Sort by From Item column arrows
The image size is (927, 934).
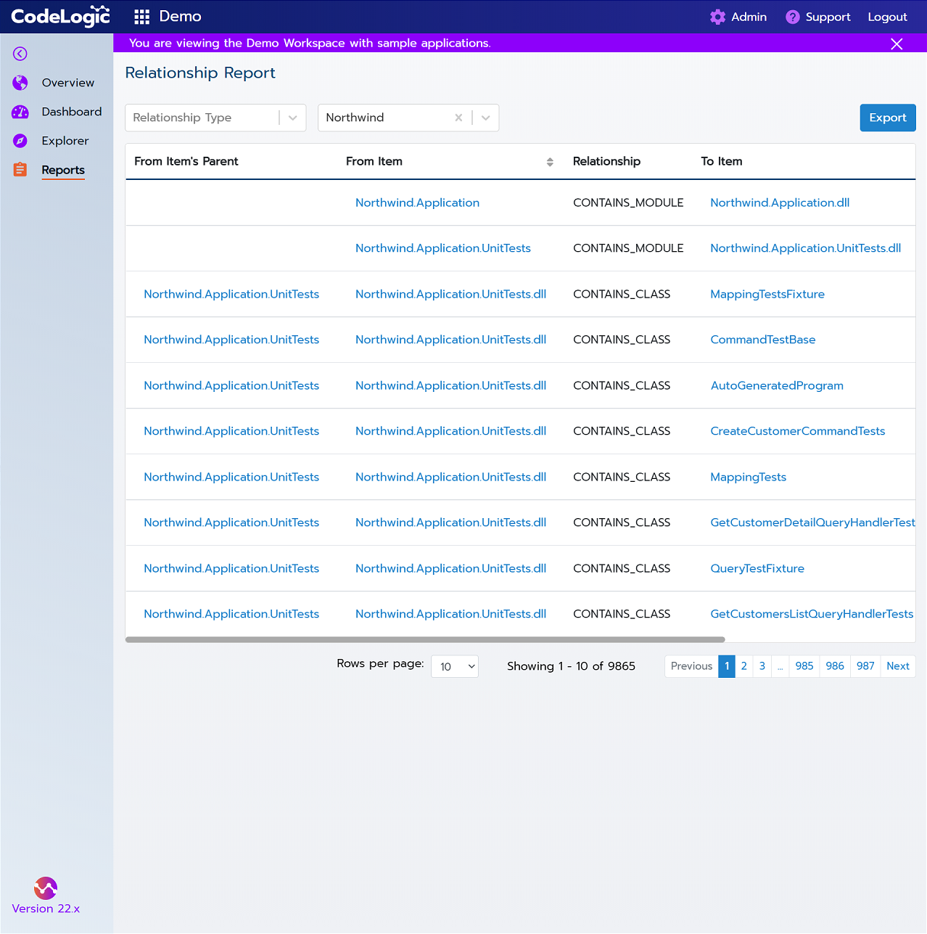[550, 162]
